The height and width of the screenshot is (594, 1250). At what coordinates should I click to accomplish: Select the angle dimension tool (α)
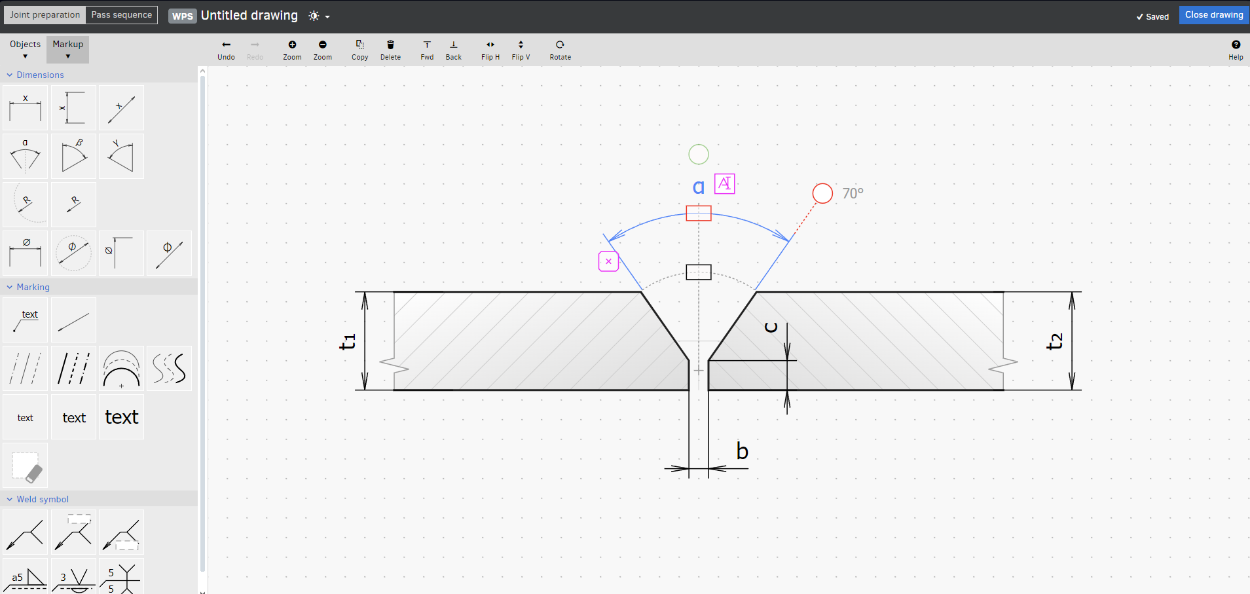(x=26, y=157)
